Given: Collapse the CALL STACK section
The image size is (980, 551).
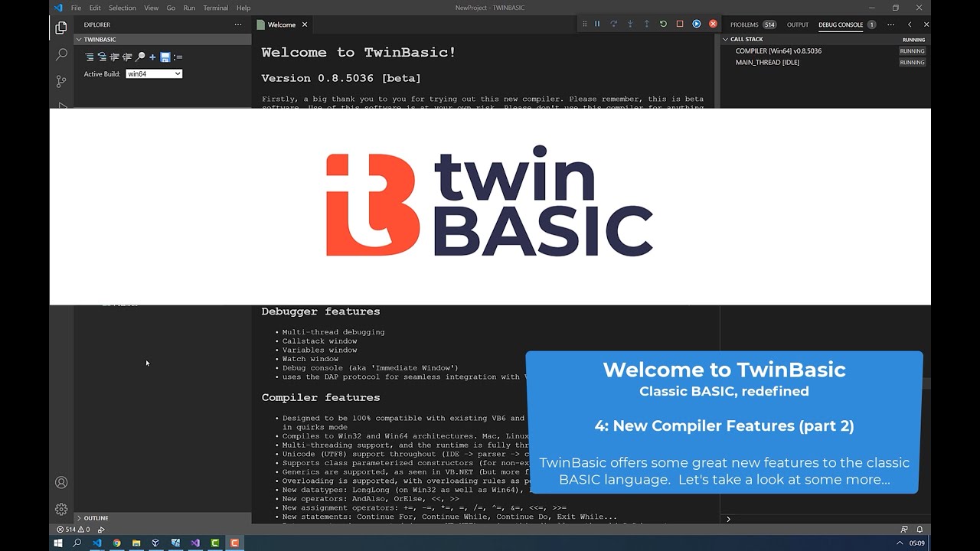Looking at the screenshot, I should (x=825, y=39).
